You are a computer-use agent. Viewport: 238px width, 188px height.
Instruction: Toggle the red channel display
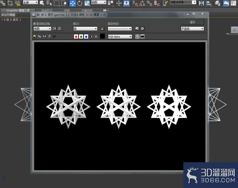pos(76,37)
